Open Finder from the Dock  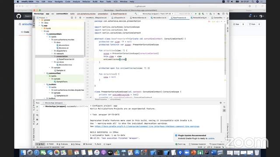(23, 153)
